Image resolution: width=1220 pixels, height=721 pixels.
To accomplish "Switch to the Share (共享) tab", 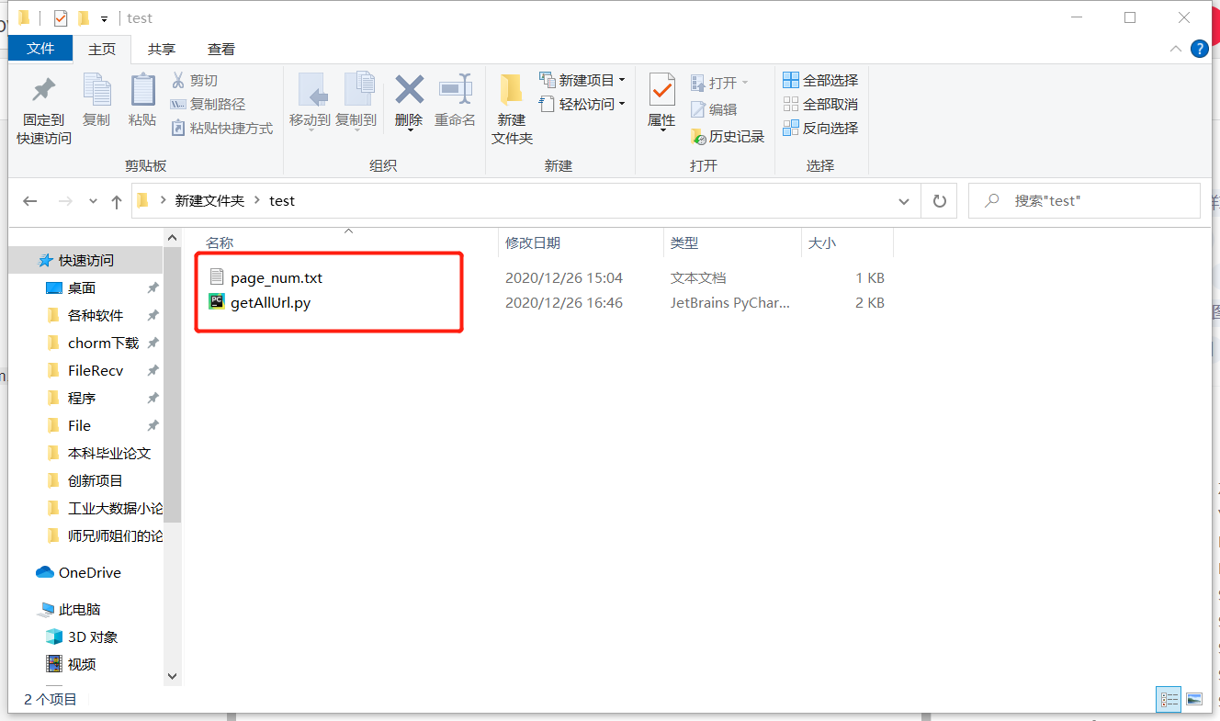I will pos(162,50).
